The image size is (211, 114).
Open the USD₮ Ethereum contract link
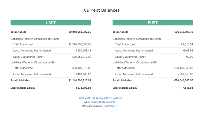[107, 106]
